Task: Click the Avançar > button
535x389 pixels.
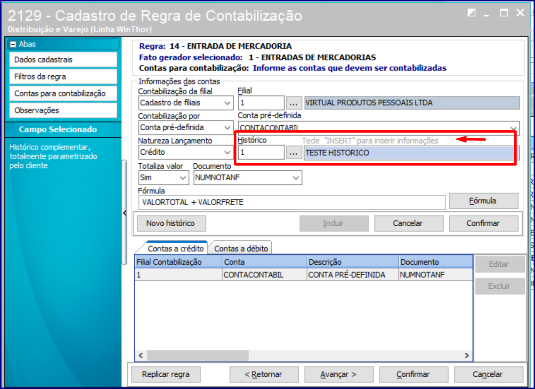Action: [x=339, y=374]
